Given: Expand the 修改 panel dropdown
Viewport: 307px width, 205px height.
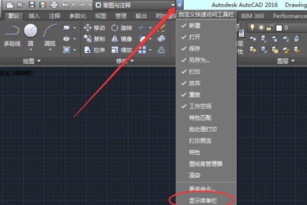Looking at the screenshot, I should tap(132, 61).
